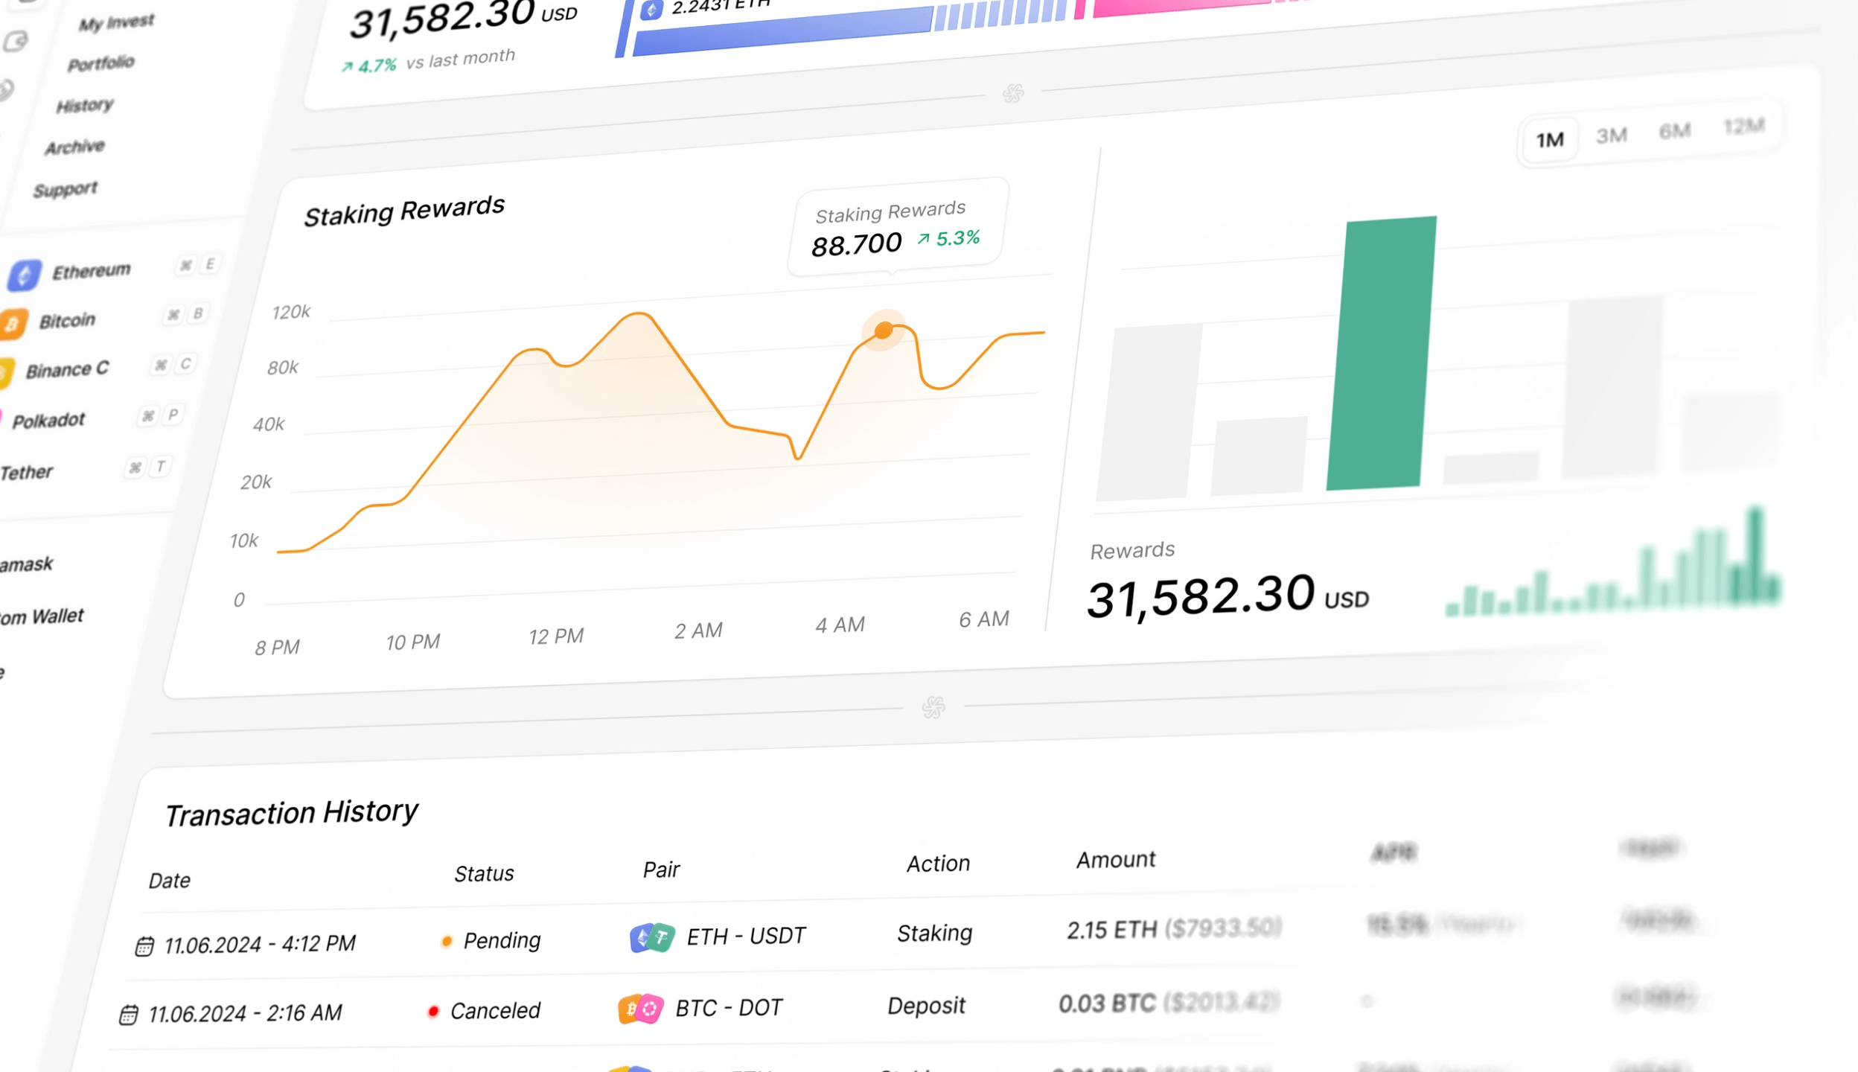
Task: Click the BTC-DOT pair icon
Action: point(640,1009)
